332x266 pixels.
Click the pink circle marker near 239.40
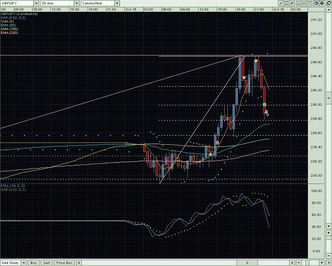point(217,143)
